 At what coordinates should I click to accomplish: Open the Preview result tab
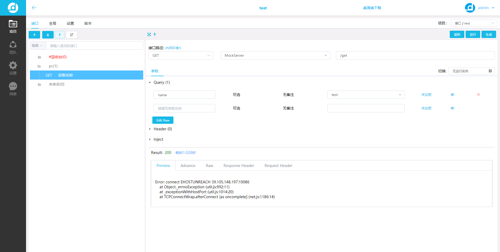point(163,166)
